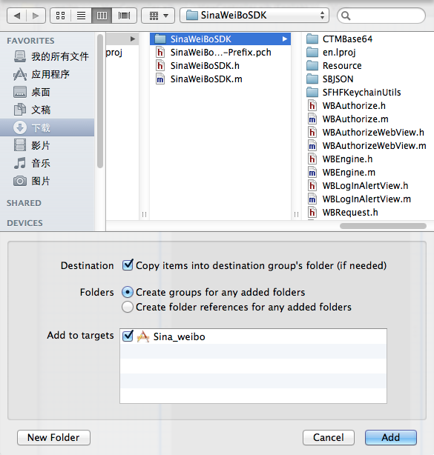Switch to icon view
Viewport: 434px width, 455px height.
60,16
